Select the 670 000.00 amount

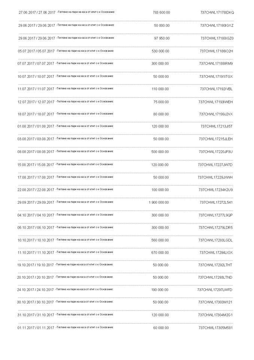click(x=160, y=253)
